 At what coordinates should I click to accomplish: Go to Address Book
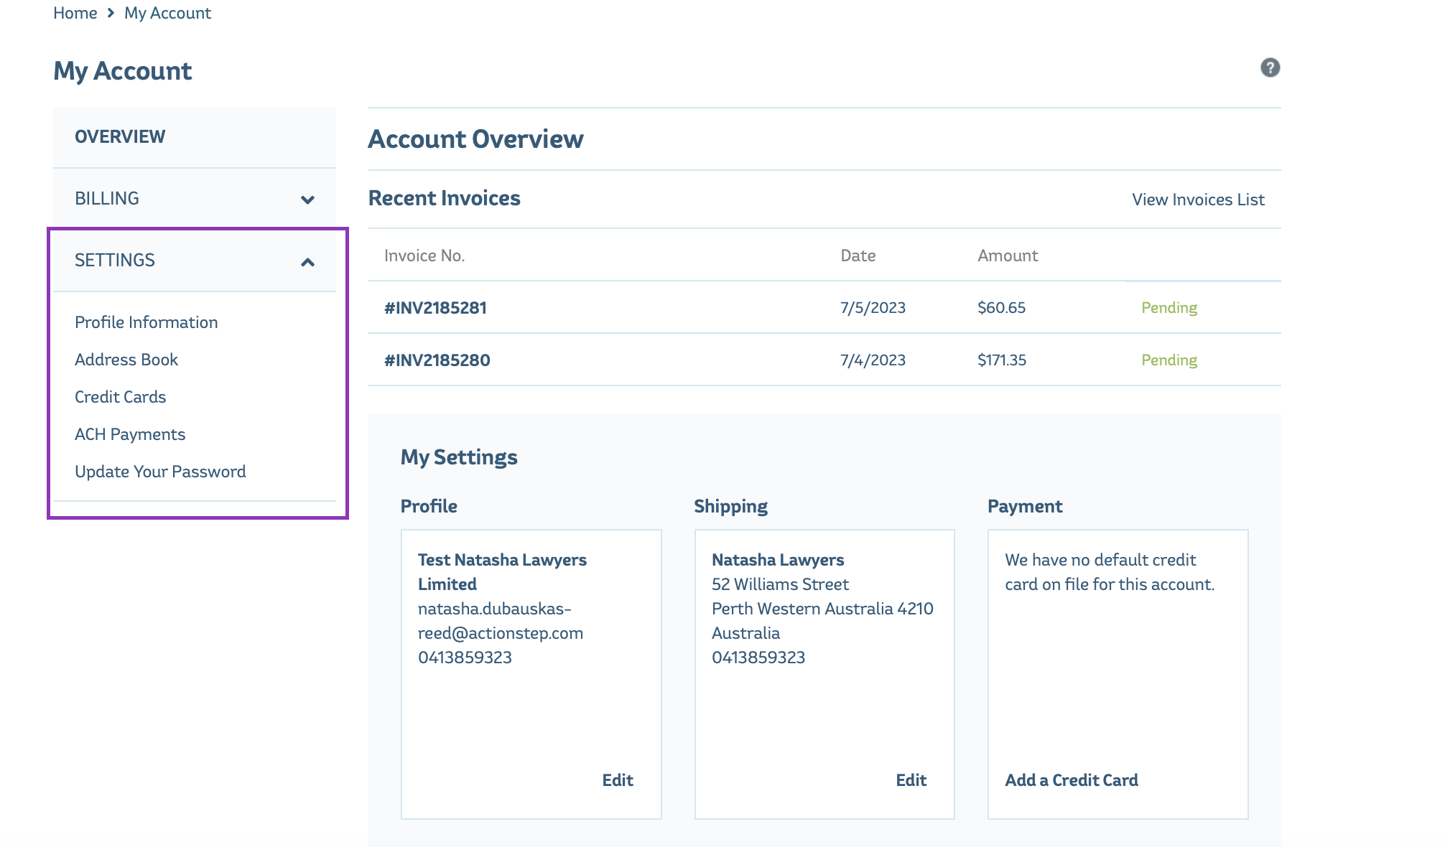(126, 360)
